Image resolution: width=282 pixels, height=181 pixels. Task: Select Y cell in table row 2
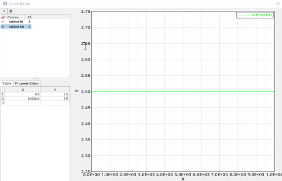[55, 99]
